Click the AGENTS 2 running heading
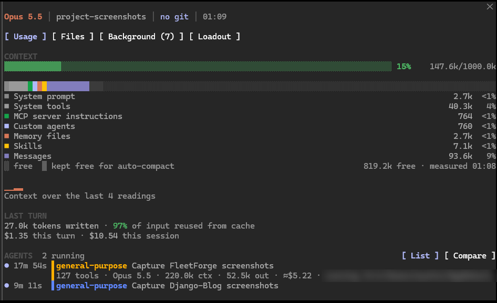497x303 pixels. click(x=44, y=256)
